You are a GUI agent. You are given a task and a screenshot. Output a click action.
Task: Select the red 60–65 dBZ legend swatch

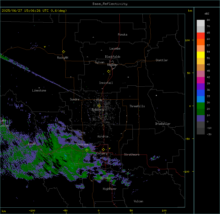coord(201,36)
